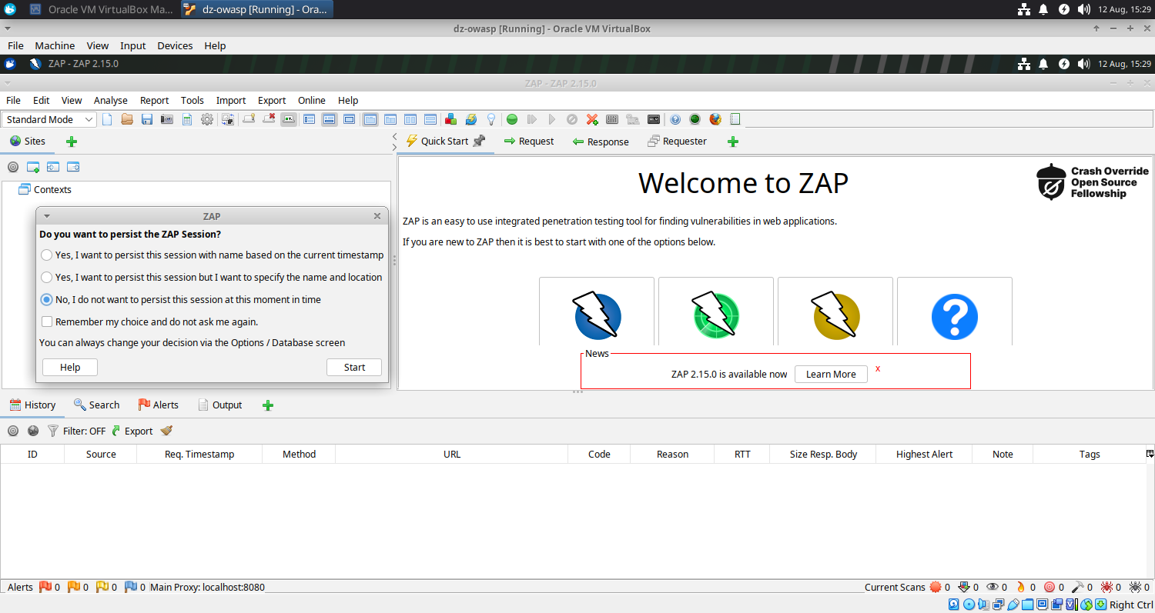
Task: Add a tab with plus next to Requester
Action: click(733, 142)
